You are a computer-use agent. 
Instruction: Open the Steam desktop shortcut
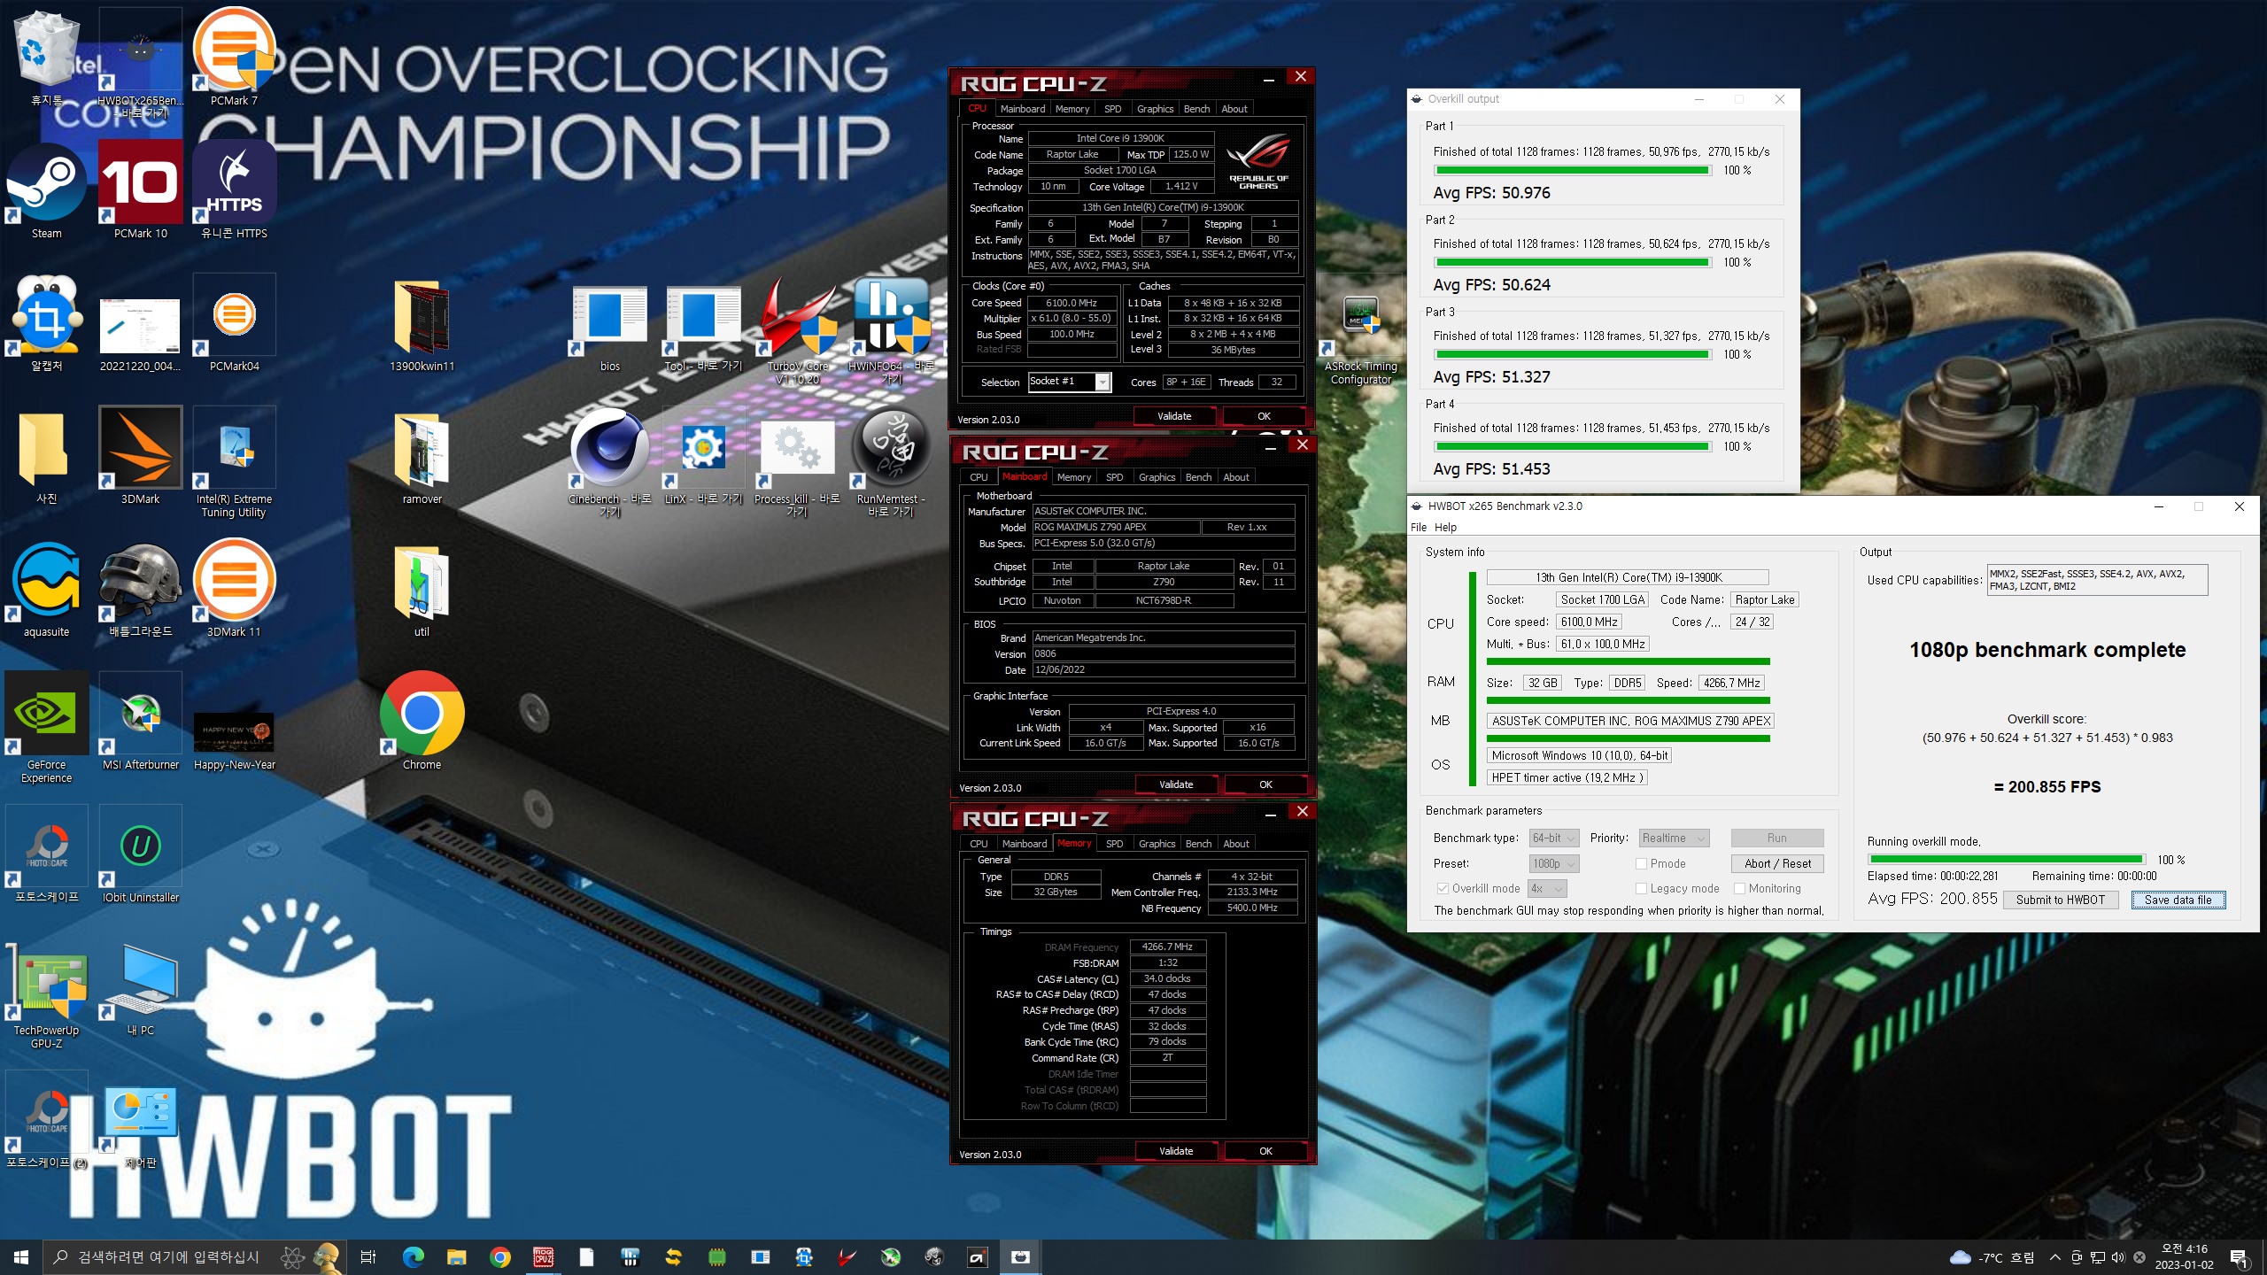pos(46,190)
